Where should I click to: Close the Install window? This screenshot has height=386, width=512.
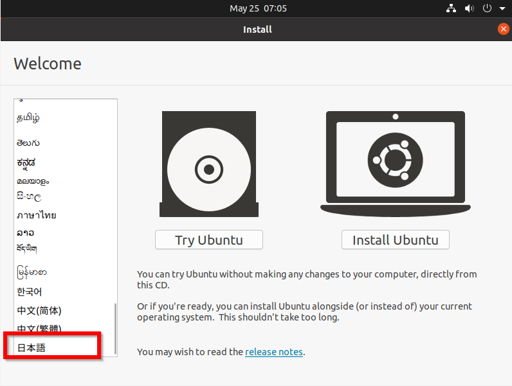(504, 29)
